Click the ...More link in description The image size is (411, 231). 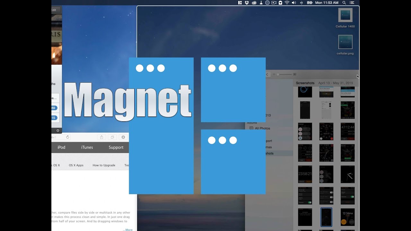127,230
